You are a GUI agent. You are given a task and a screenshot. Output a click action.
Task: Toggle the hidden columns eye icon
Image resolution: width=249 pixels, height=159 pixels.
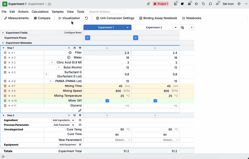tap(182, 27)
